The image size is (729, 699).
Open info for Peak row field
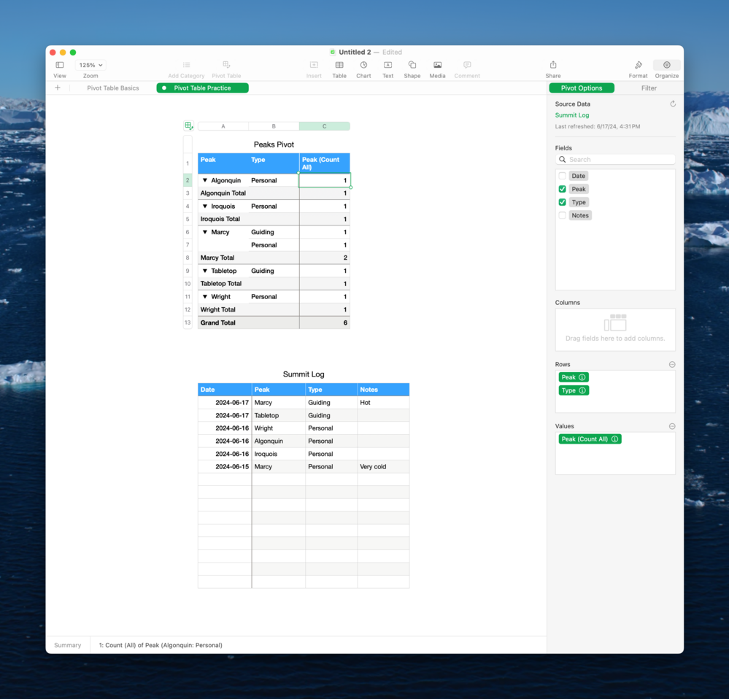[x=582, y=377]
